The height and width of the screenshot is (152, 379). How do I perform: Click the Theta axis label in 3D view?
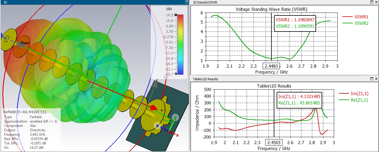(x=24, y=43)
